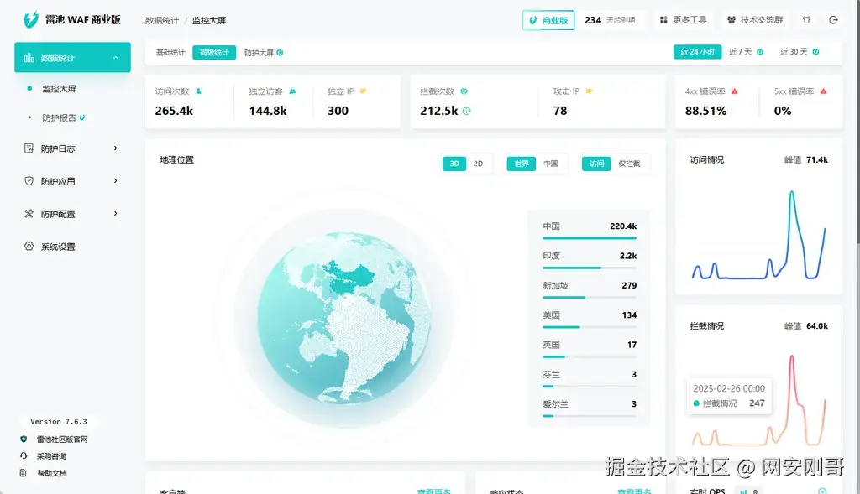
Task: Switch map to 3D view
Action: pos(454,164)
